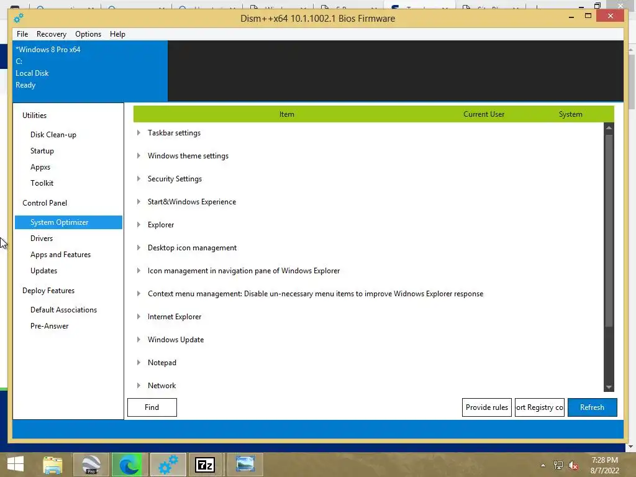
Task: Expand Notepad group arrow
Action: click(139, 363)
